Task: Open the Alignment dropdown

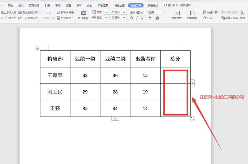Action: coord(177,15)
